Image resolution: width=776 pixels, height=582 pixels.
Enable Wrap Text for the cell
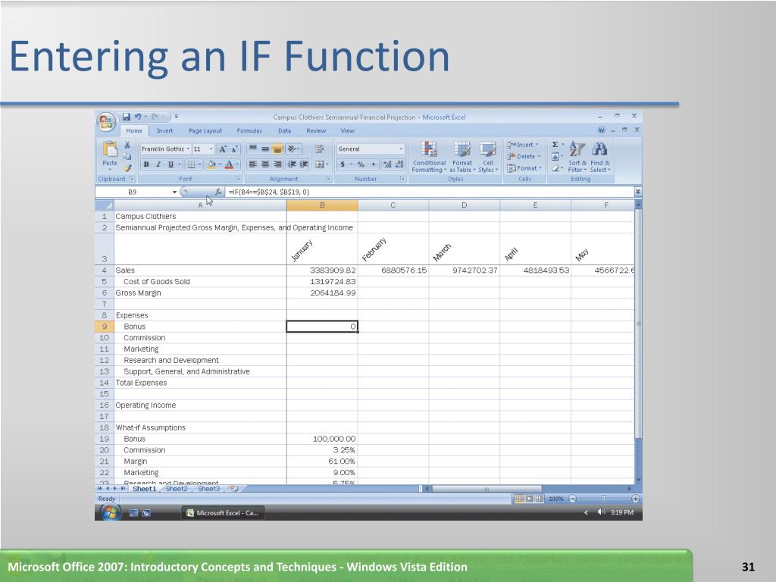pyautogui.click(x=320, y=149)
